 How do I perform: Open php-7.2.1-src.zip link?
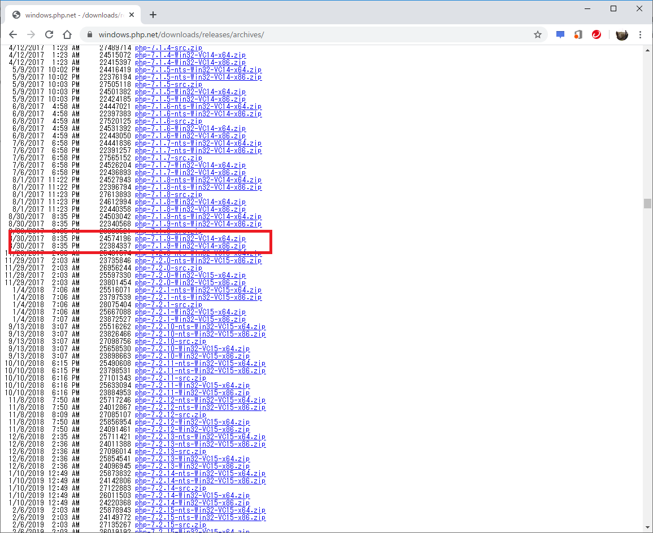click(169, 305)
